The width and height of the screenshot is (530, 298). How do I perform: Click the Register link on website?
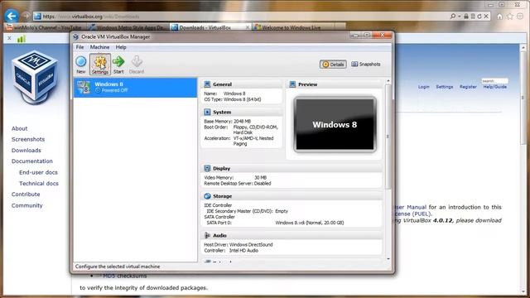(468, 87)
